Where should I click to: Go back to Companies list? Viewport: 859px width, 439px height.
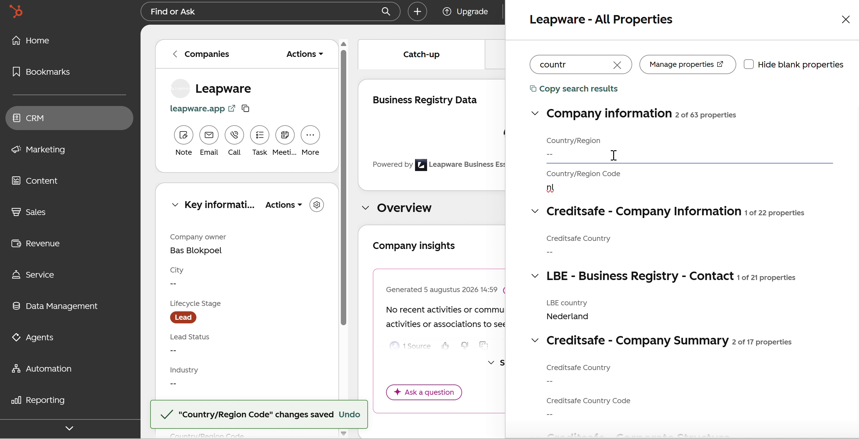coord(200,54)
